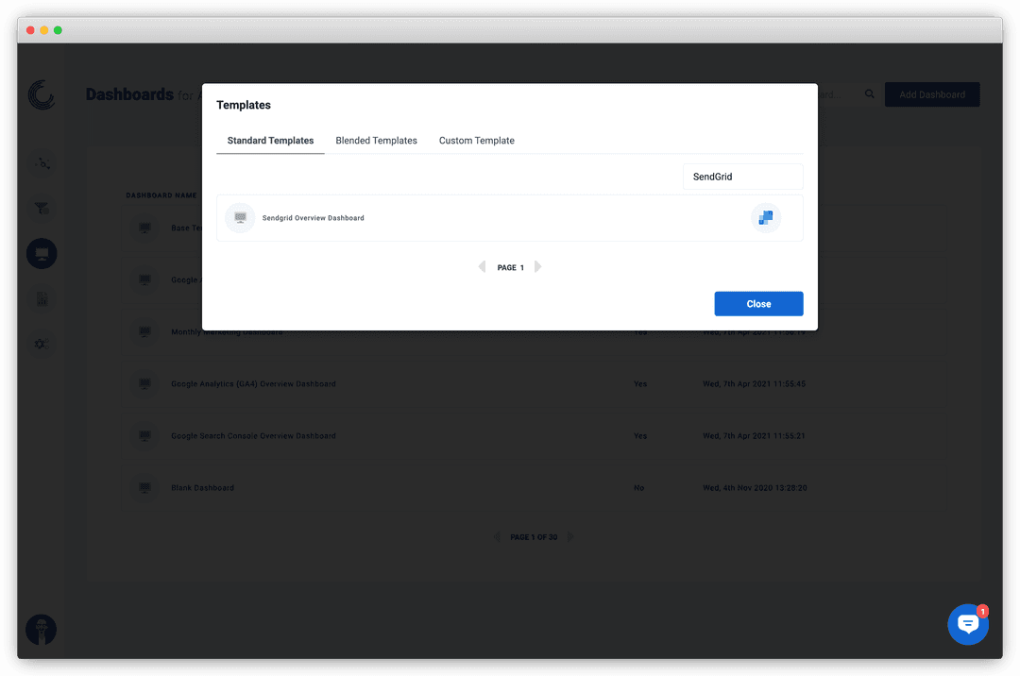Go to previous page in dashboards list
The image size is (1020, 676).
(497, 537)
